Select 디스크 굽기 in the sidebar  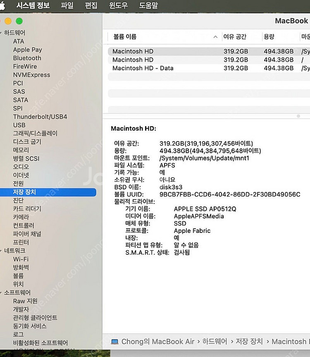27,141
